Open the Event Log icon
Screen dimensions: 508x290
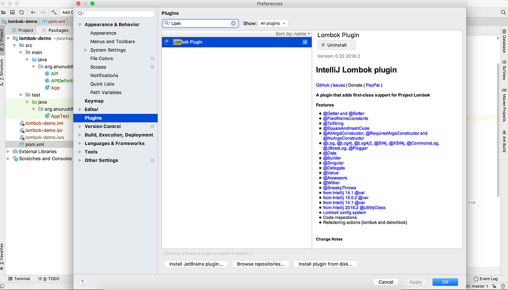tap(485, 279)
